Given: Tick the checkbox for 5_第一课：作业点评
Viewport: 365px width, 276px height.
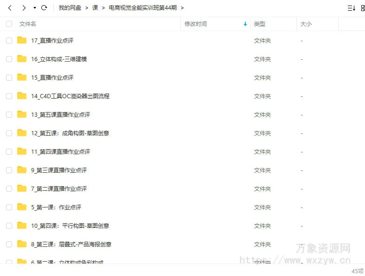Looking at the screenshot, I should 9,207.
